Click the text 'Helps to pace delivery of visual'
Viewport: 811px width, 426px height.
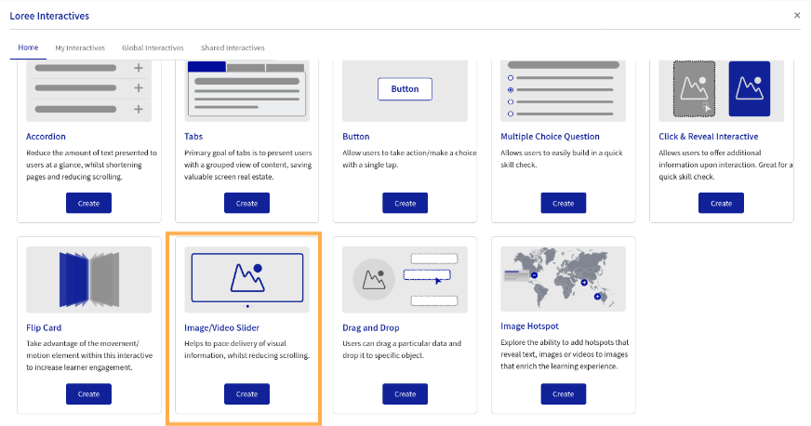pos(235,344)
